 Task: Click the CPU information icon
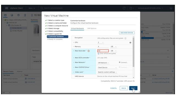[x=130, y=43]
